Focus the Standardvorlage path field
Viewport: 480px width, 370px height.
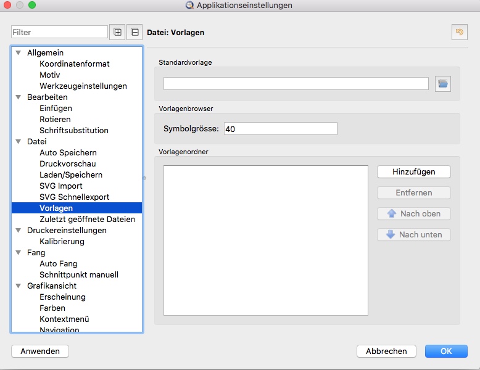click(296, 84)
